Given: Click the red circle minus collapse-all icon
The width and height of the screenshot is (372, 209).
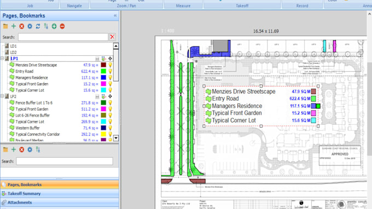Looking at the screenshot, I should (62, 26).
